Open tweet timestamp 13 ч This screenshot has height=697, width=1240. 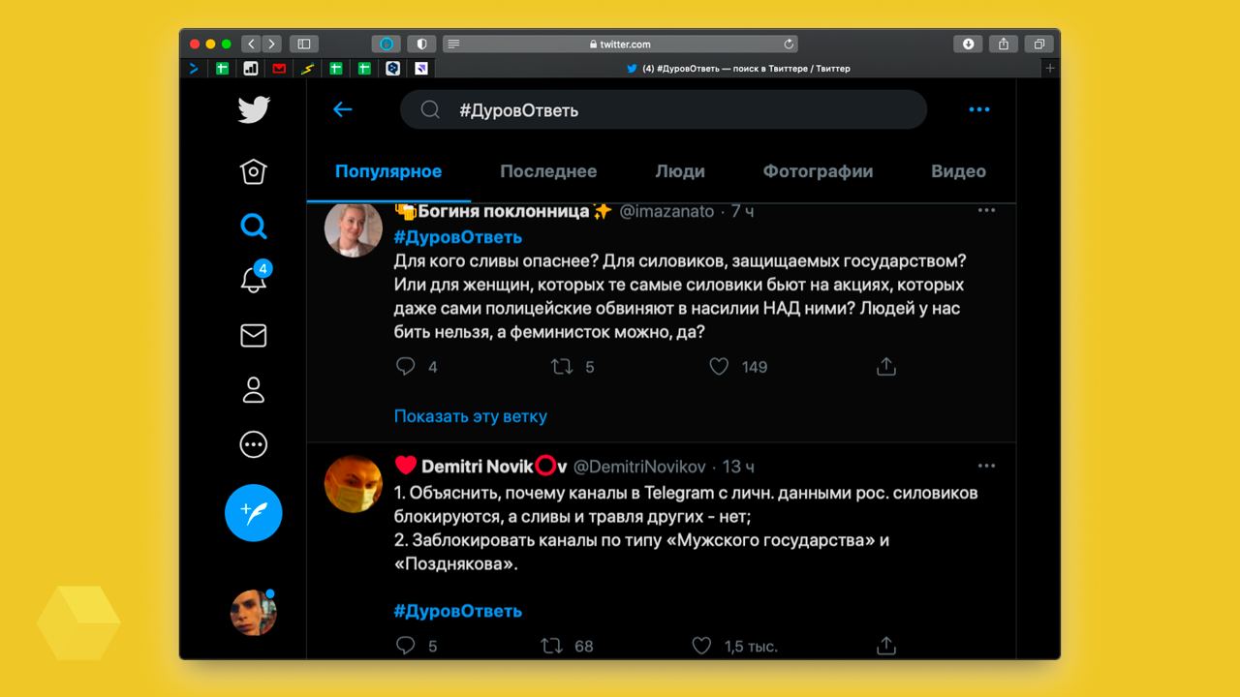[x=738, y=467]
